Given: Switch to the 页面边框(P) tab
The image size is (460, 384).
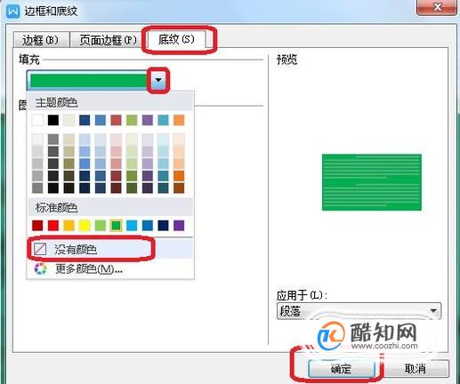Looking at the screenshot, I should click(108, 40).
